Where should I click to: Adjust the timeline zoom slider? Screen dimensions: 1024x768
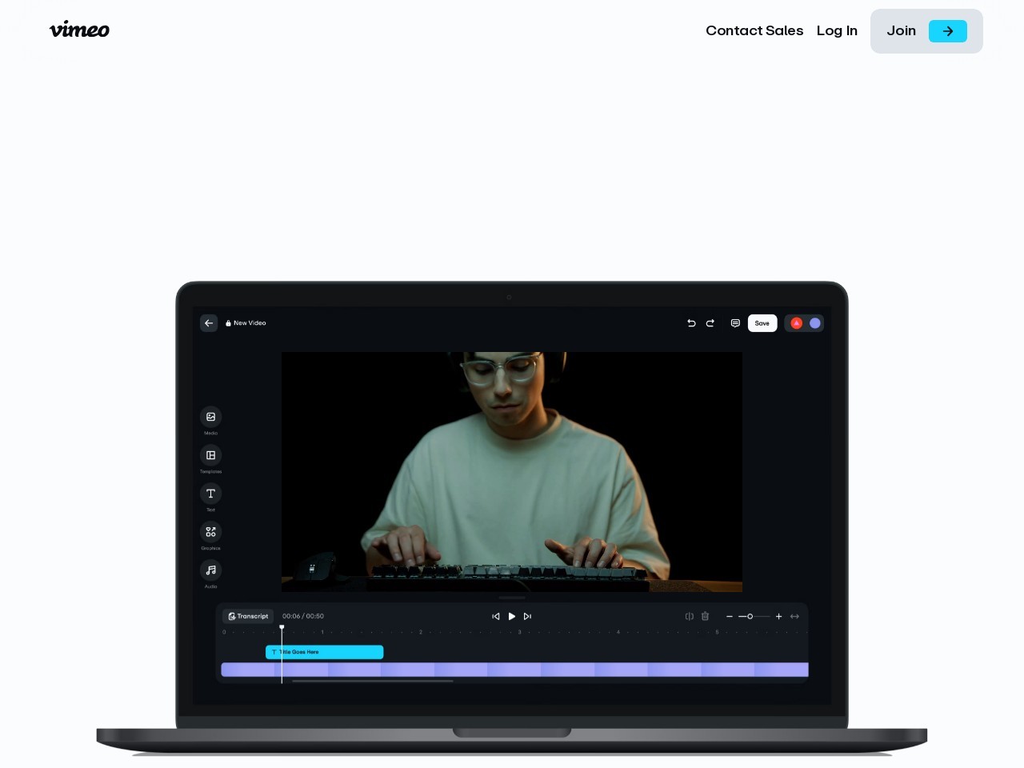(752, 616)
